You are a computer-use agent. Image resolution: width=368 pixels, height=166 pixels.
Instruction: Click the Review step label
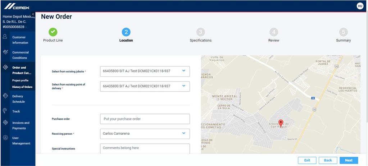[x=274, y=40]
